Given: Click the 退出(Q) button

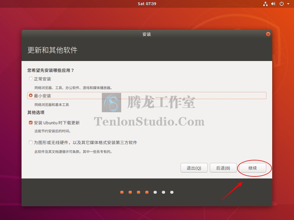Looking at the screenshot, I should (x=194, y=168).
